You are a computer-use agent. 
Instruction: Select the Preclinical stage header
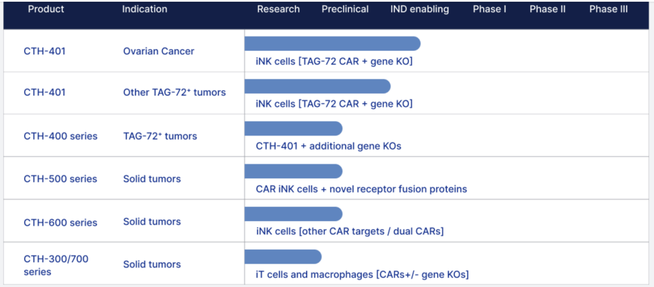pyautogui.click(x=345, y=9)
